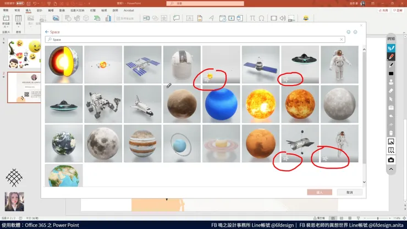The height and width of the screenshot is (229, 407).
Task: Click the IPEVO camera snapshot icon
Action: (391, 160)
